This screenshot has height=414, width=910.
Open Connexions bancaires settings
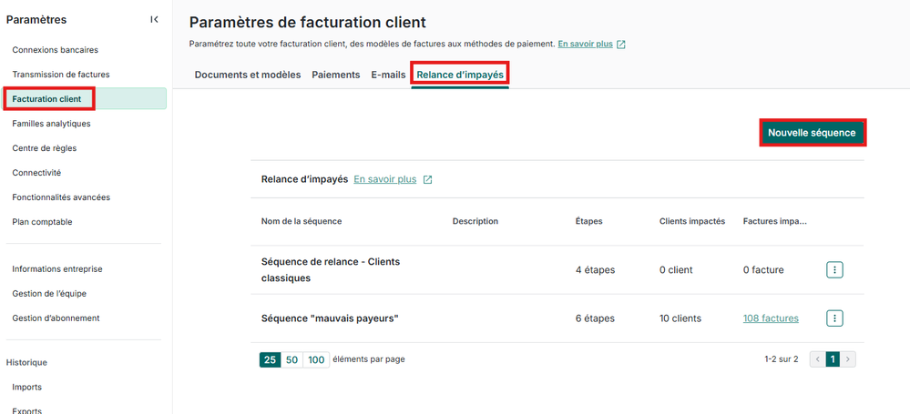(x=55, y=50)
